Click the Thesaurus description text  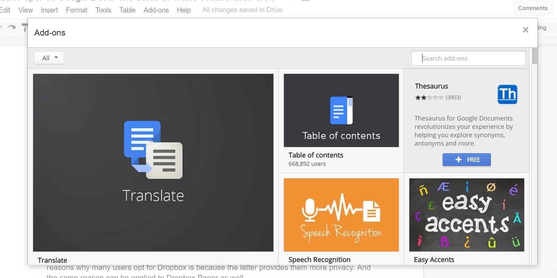(464, 131)
